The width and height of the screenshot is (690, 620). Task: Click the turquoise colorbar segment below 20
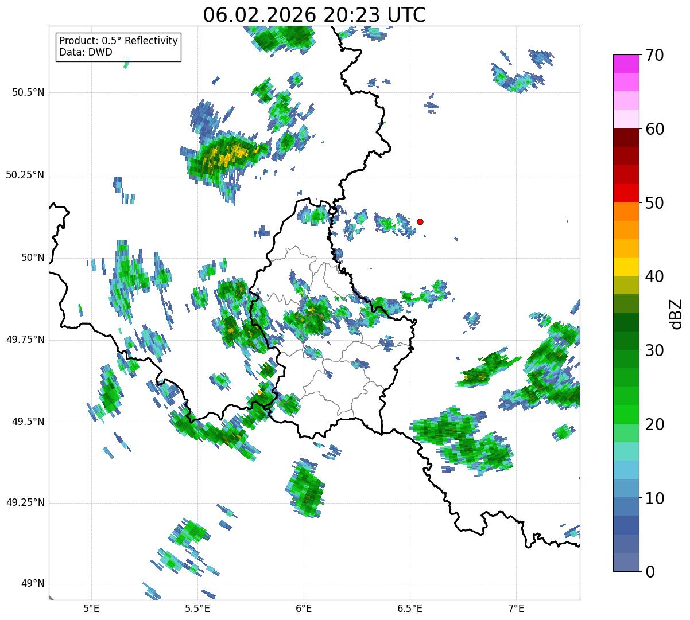coord(626,451)
